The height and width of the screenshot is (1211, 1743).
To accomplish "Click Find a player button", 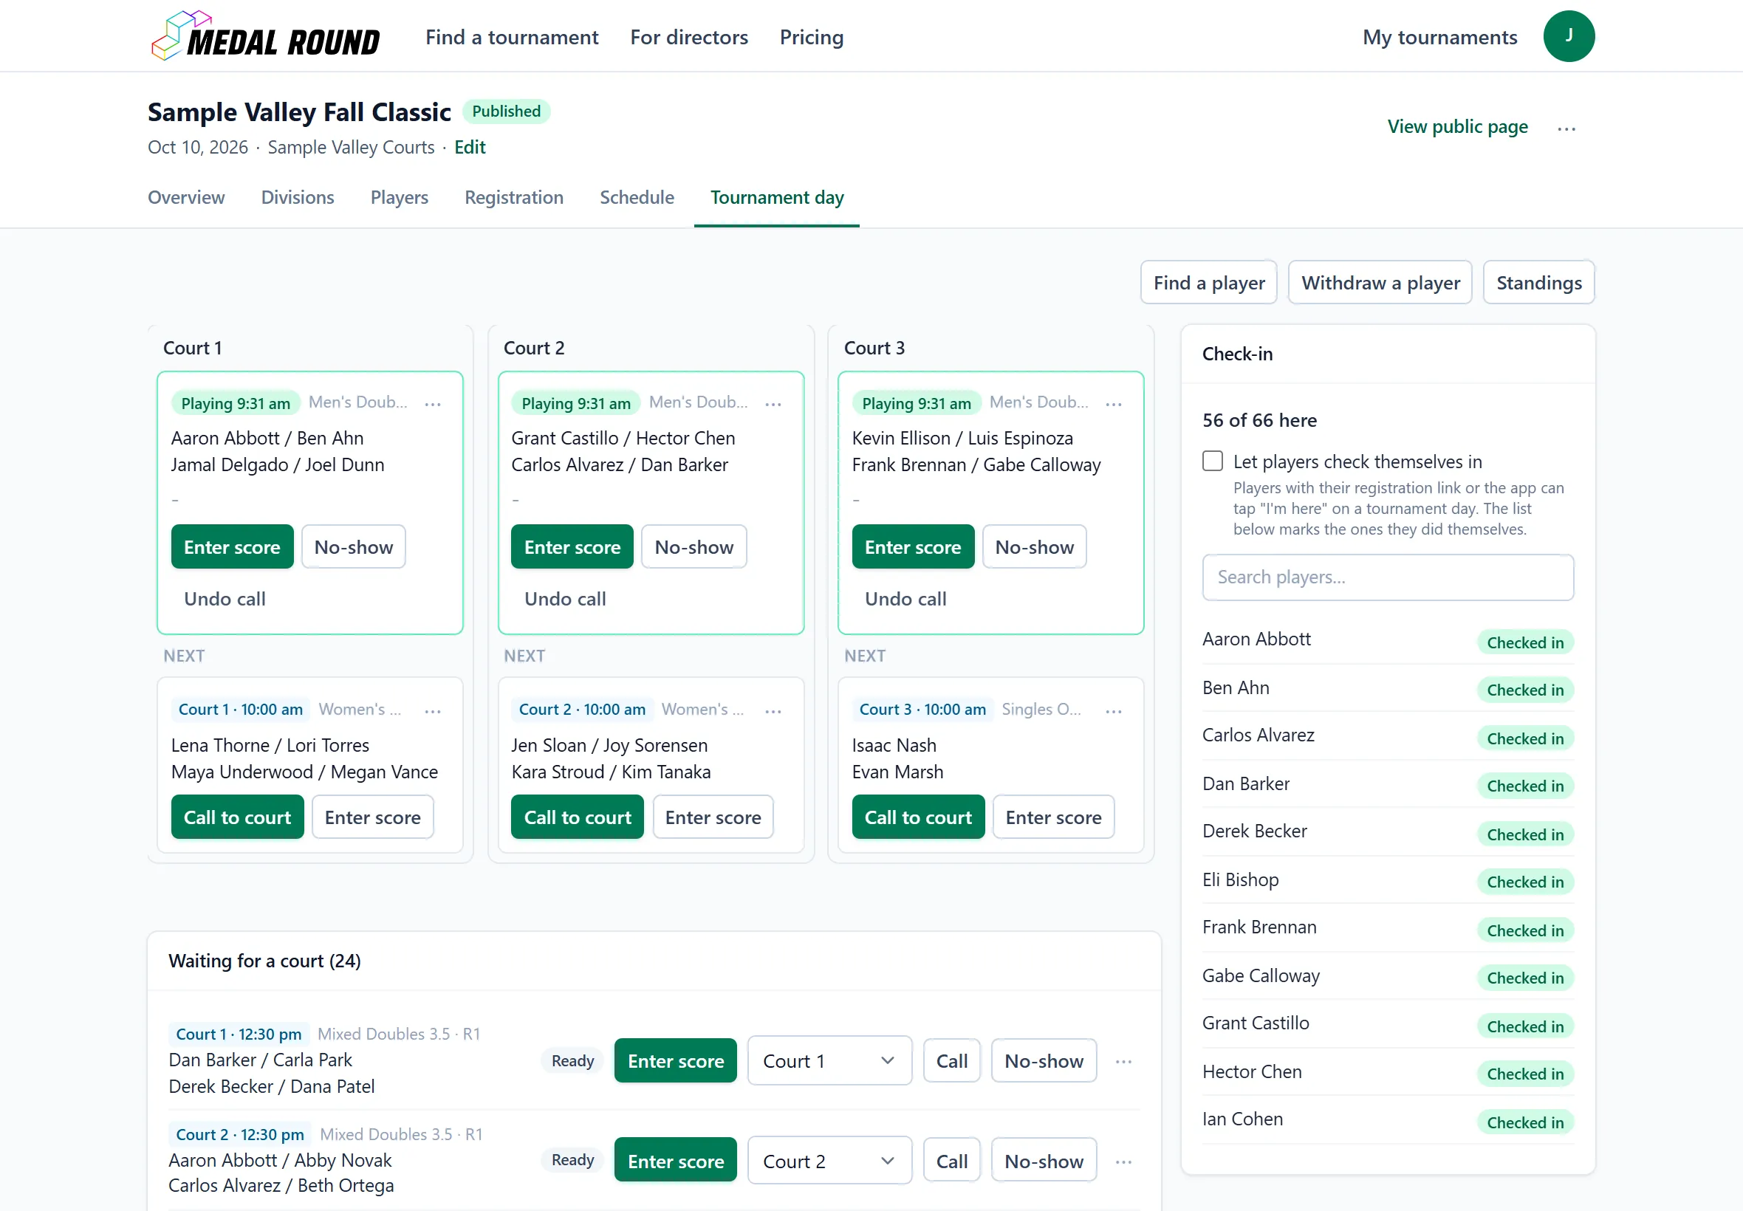I will coord(1209,282).
